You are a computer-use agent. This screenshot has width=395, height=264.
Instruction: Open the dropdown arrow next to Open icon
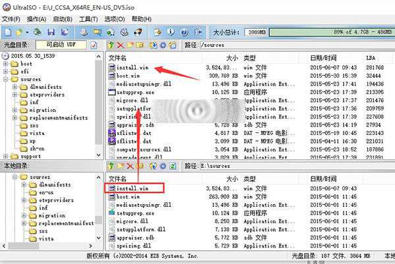tap(27, 32)
